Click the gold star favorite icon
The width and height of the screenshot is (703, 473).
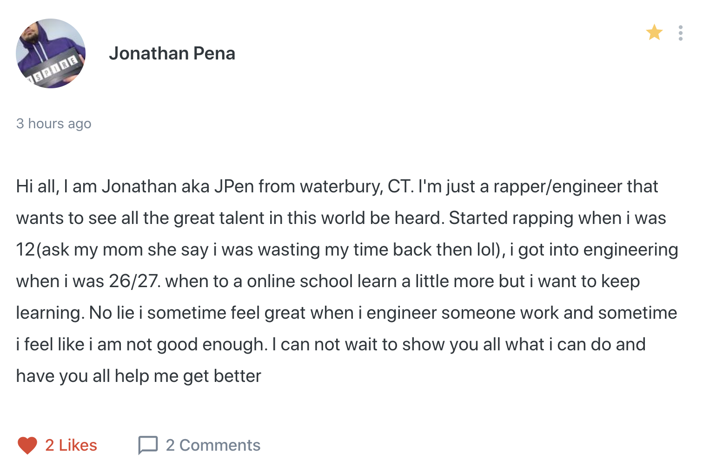pos(654,33)
